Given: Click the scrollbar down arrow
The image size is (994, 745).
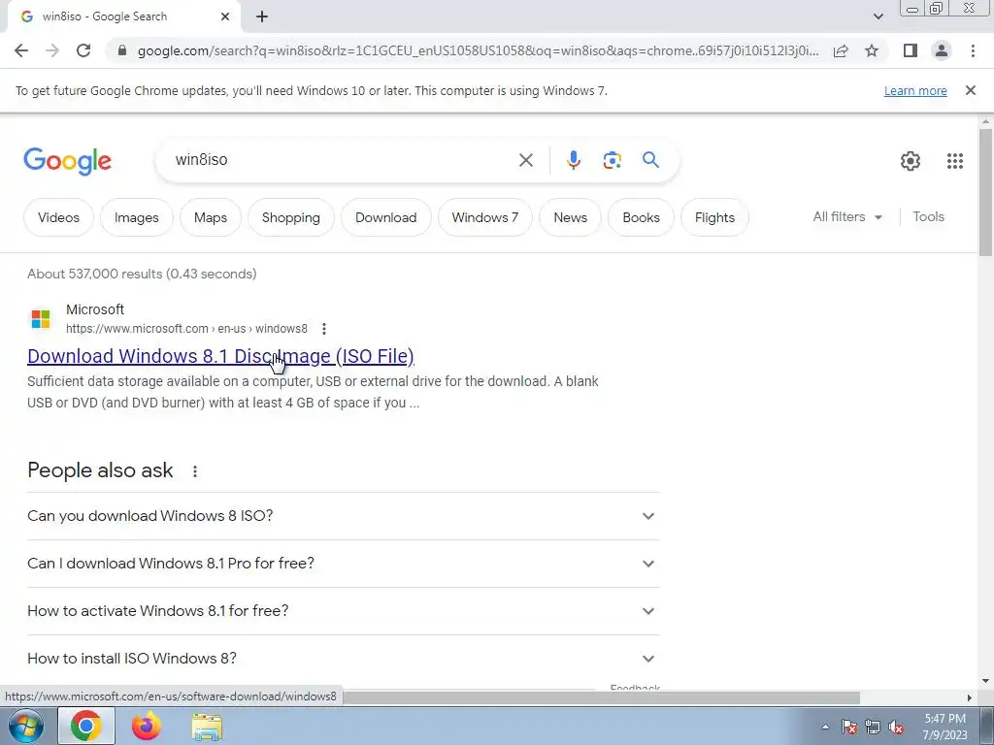Looking at the screenshot, I should (985, 681).
